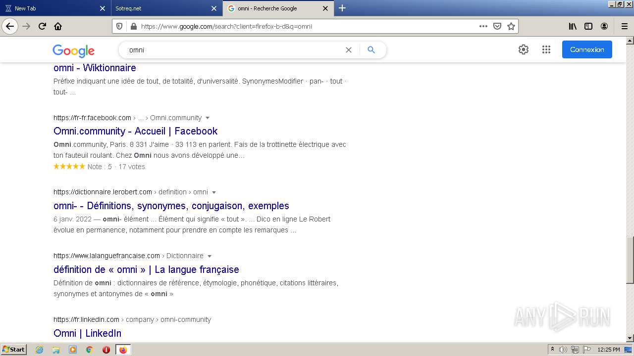Close the New Tab tab
Screen dimensions: 634x356
point(103,8)
